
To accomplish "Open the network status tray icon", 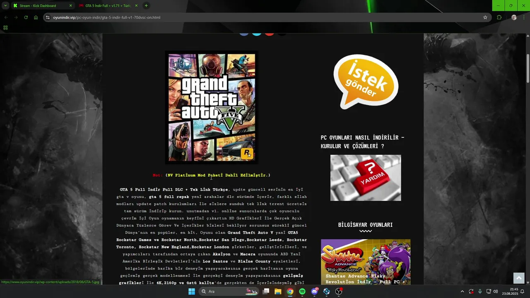I will coord(489,291).
